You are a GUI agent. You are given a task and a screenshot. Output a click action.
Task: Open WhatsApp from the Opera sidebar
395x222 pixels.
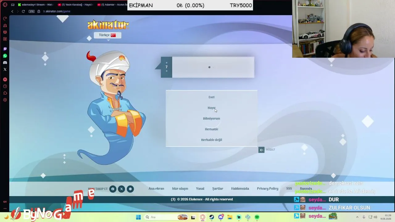click(5, 56)
